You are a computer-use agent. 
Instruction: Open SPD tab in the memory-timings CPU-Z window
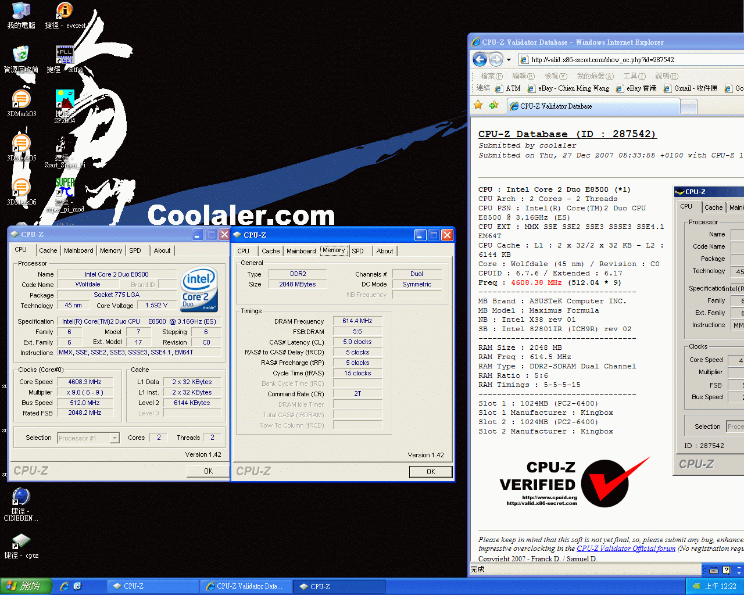[x=357, y=251]
